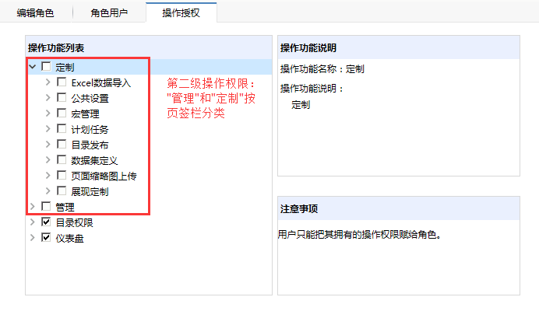Viewport: 539px width, 311px height.
Task: Expand the 页面缩略图上传 node
Action: coord(48,176)
